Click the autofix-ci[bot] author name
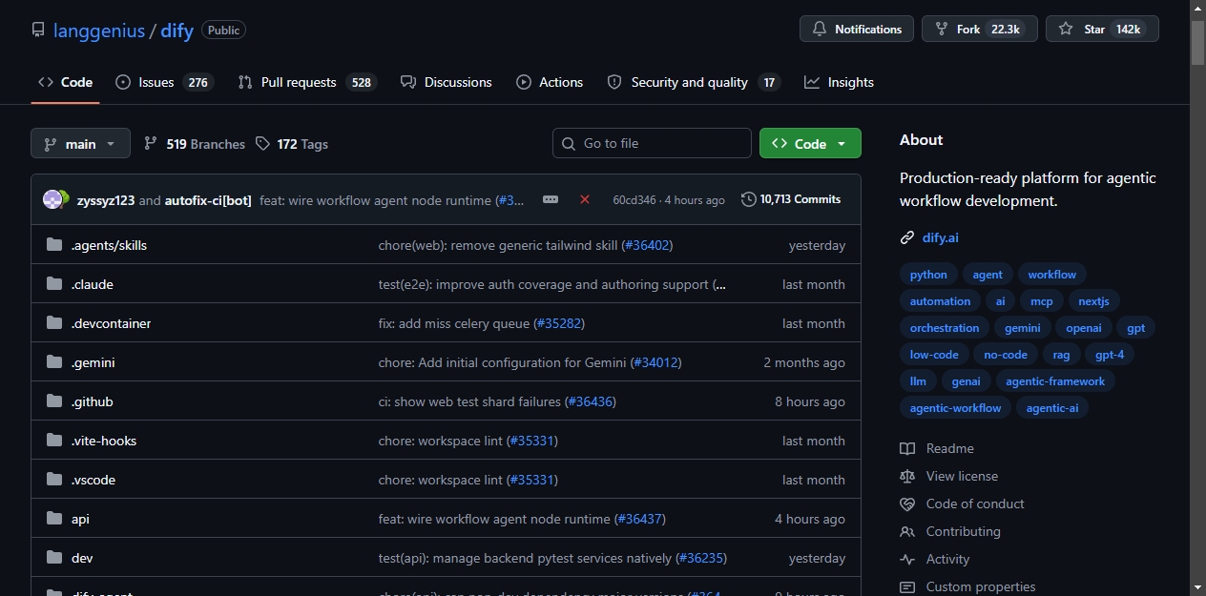 [208, 200]
